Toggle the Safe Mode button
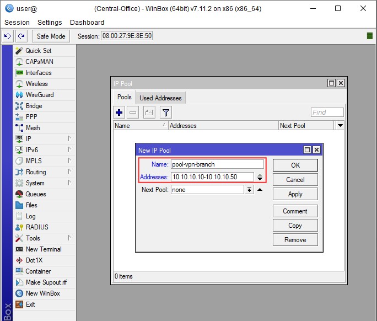This screenshot has width=377, height=321. point(51,36)
